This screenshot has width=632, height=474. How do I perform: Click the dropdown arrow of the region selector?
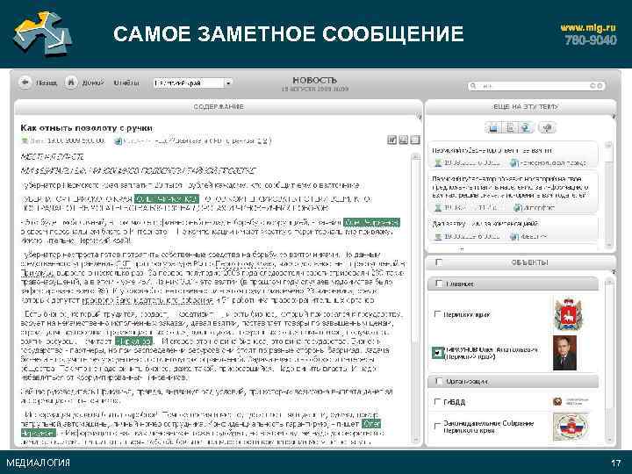coord(228,83)
